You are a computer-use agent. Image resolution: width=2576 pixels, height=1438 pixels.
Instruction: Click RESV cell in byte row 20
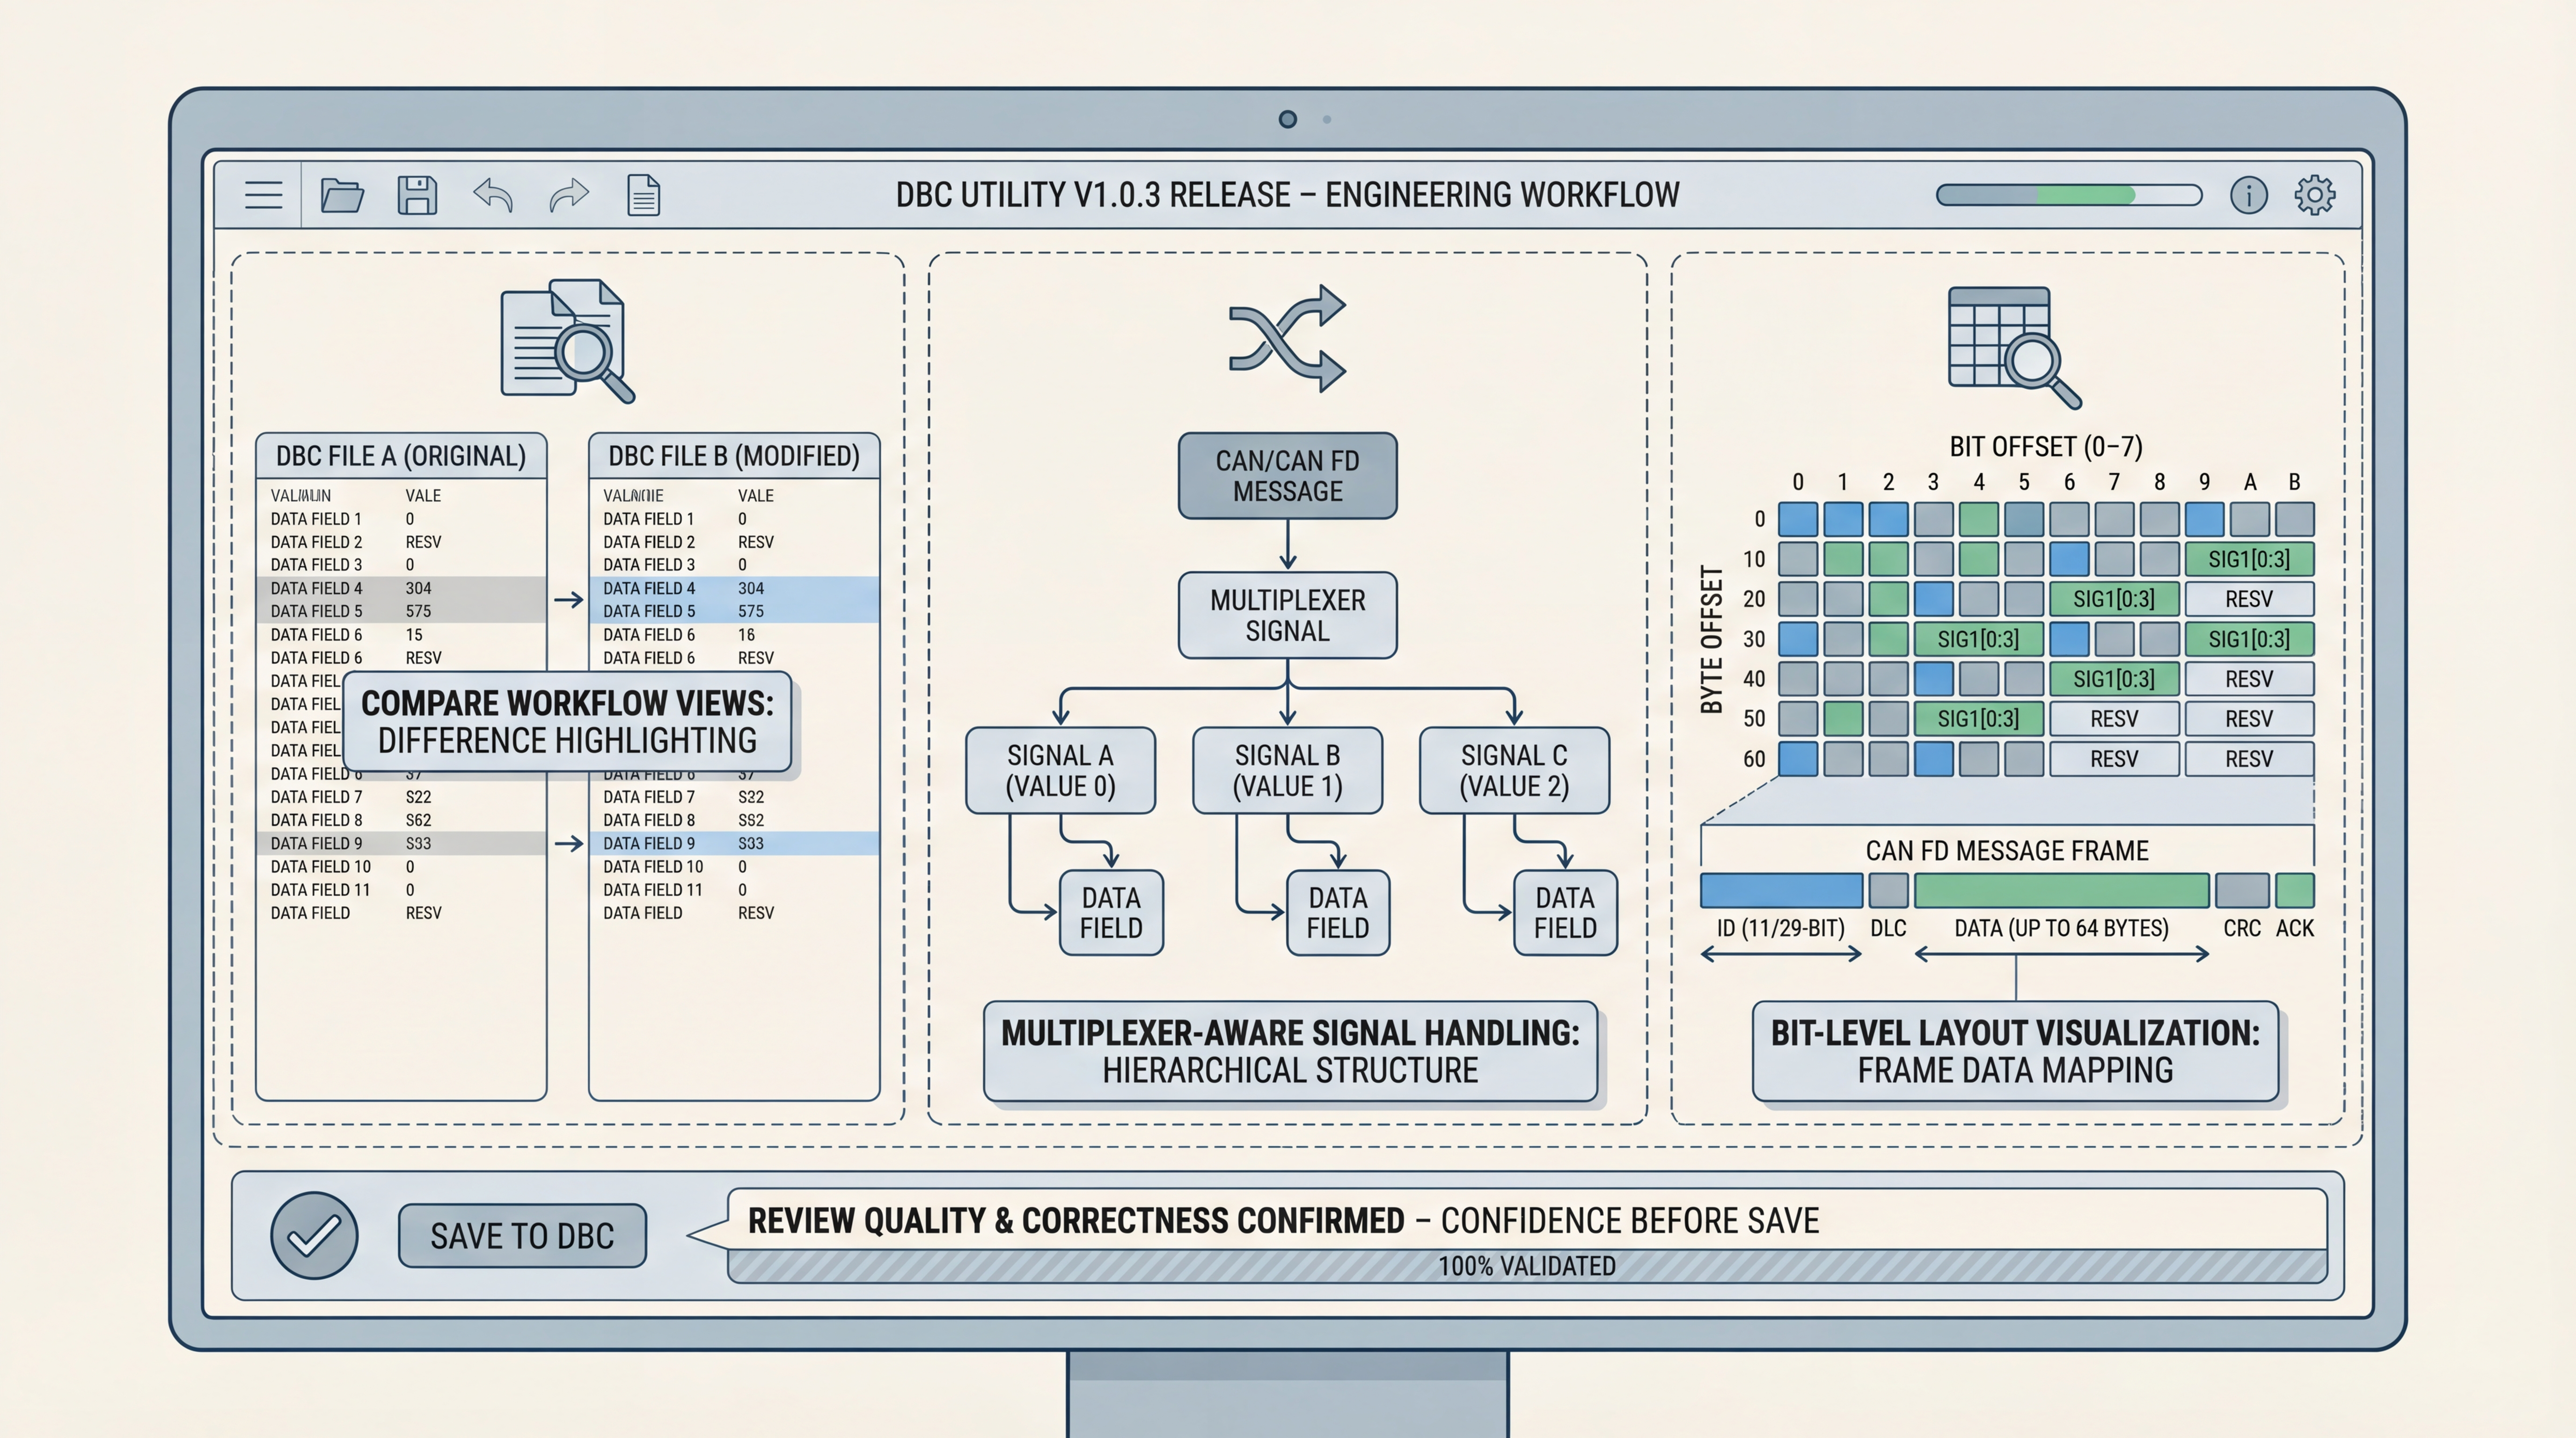click(2249, 599)
